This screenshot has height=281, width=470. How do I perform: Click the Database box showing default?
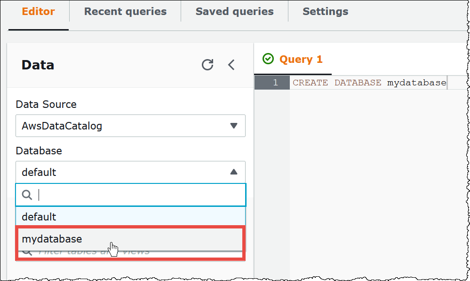(x=122, y=172)
